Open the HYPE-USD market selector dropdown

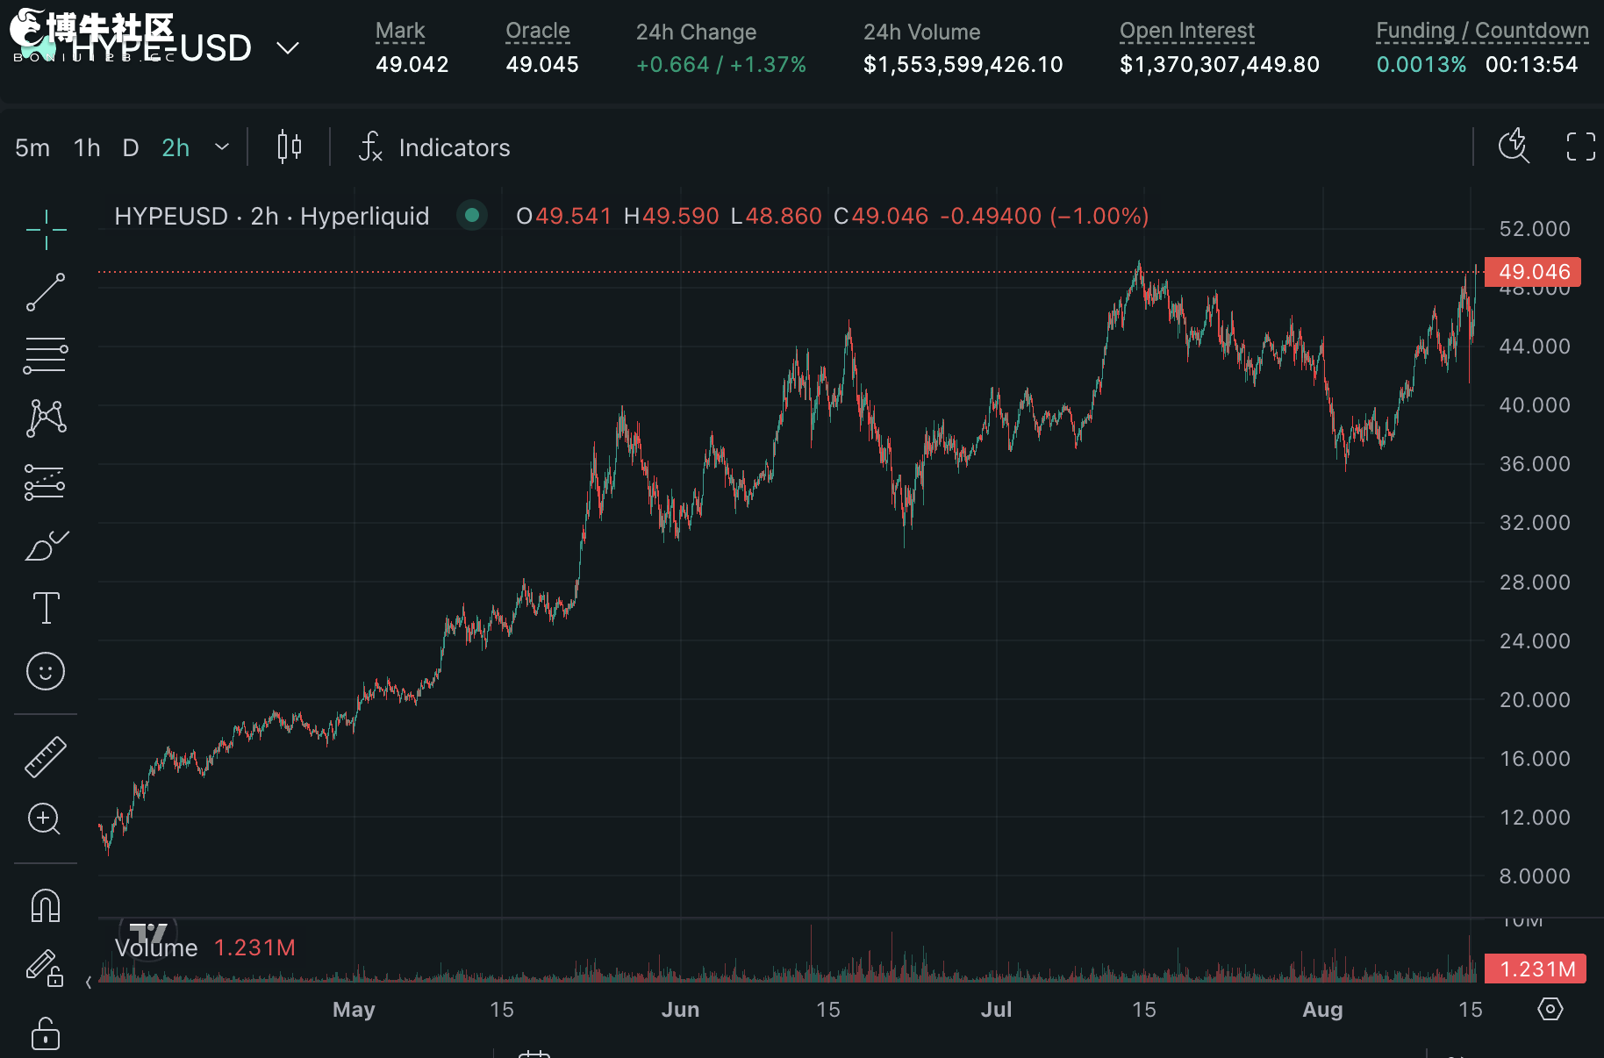pyautogui.click(x=288, y=47)
